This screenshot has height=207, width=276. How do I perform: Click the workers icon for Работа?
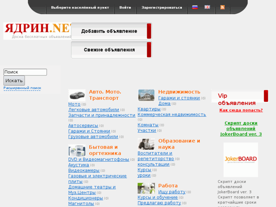tap(146, 188)
